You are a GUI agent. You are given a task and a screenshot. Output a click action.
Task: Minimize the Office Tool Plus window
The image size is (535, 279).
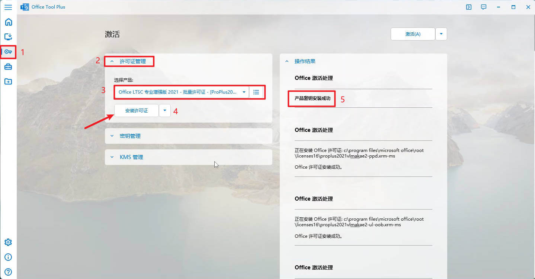(x=499, y=7)
